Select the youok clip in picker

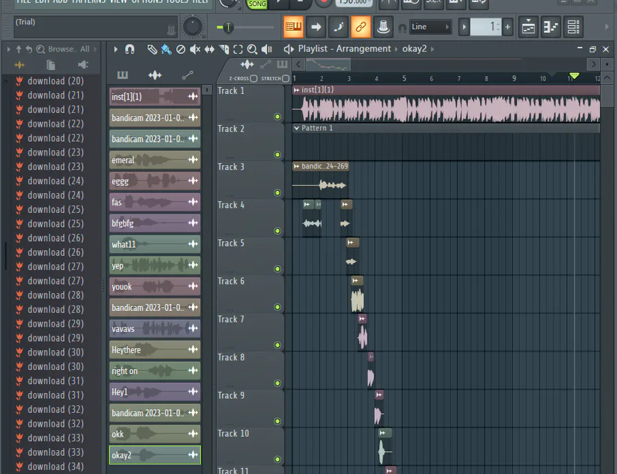(155, 286)
